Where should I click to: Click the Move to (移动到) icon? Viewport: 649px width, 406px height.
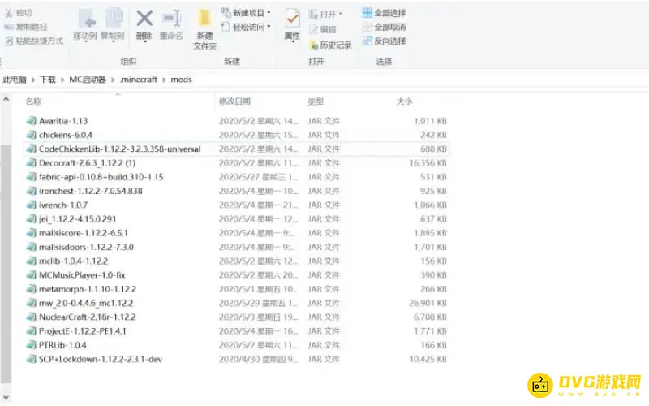(85, 24)
